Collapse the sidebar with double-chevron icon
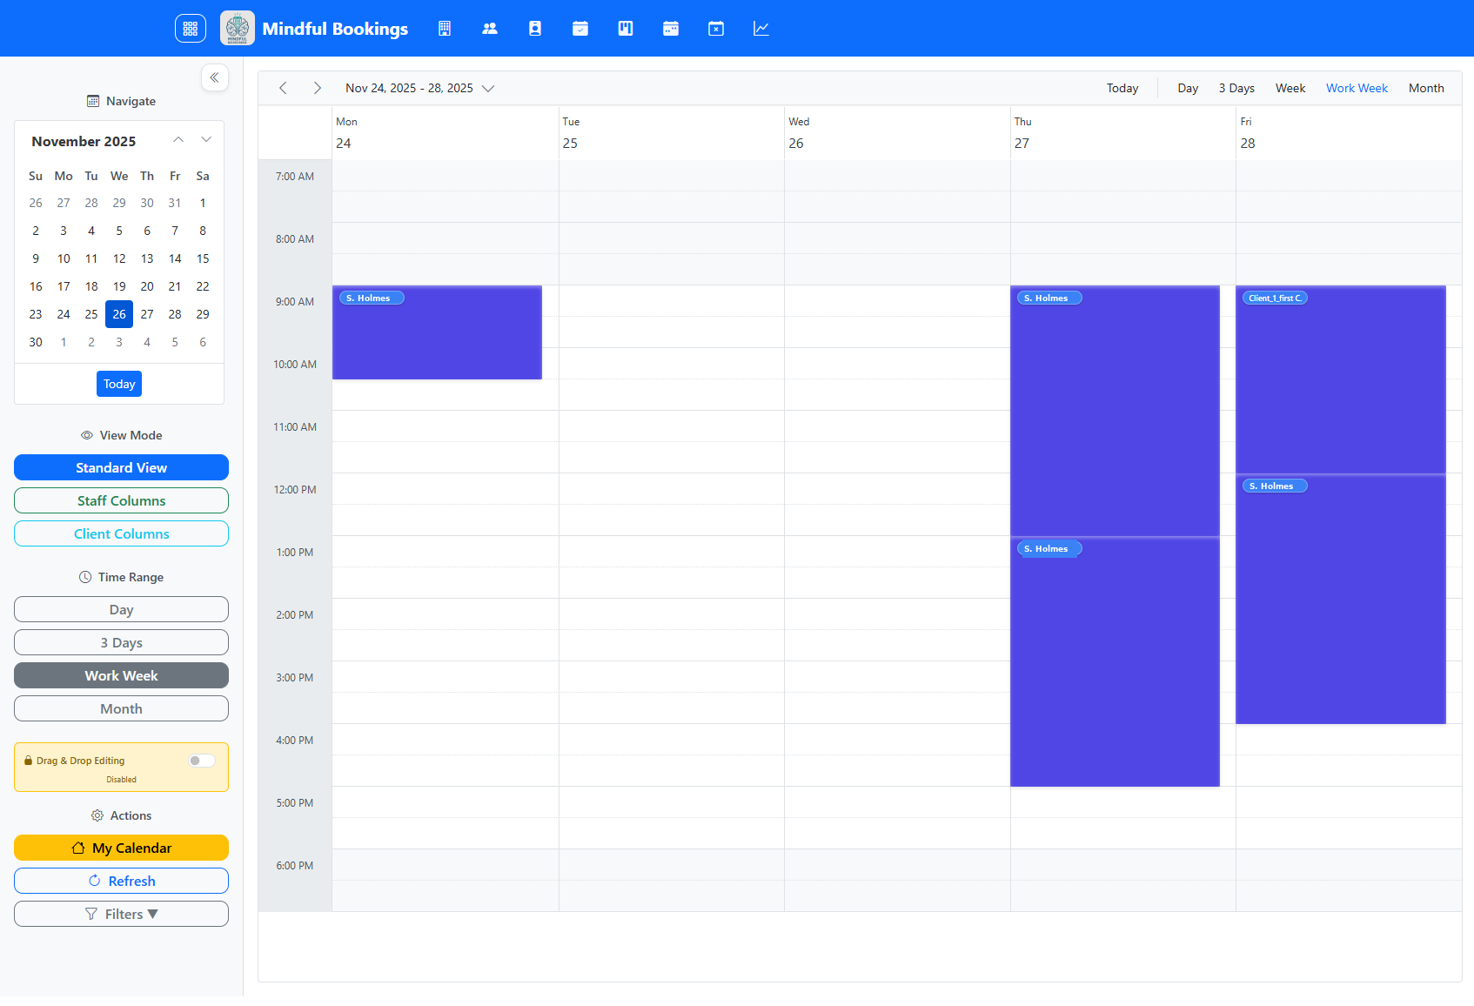Screen dimensions: 1474x1006 pyautogui.click(x=215, y=77)
